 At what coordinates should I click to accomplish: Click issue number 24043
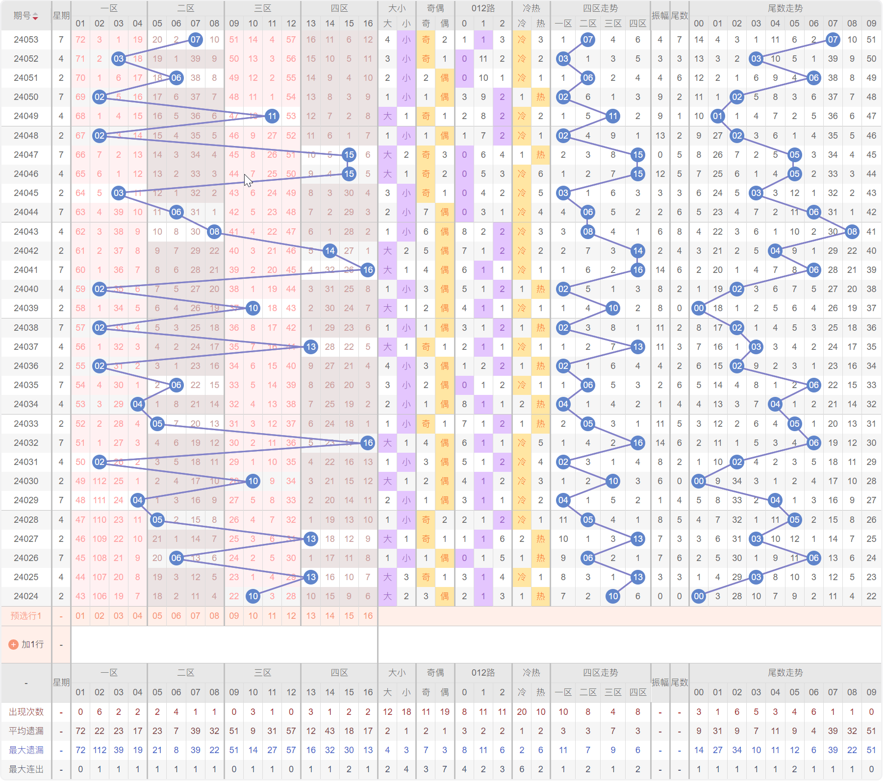pos(26,231)
